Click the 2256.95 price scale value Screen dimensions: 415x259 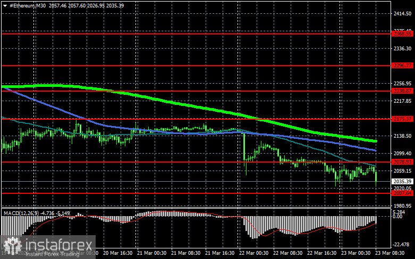pyautogui.click(x=403, y=84)
